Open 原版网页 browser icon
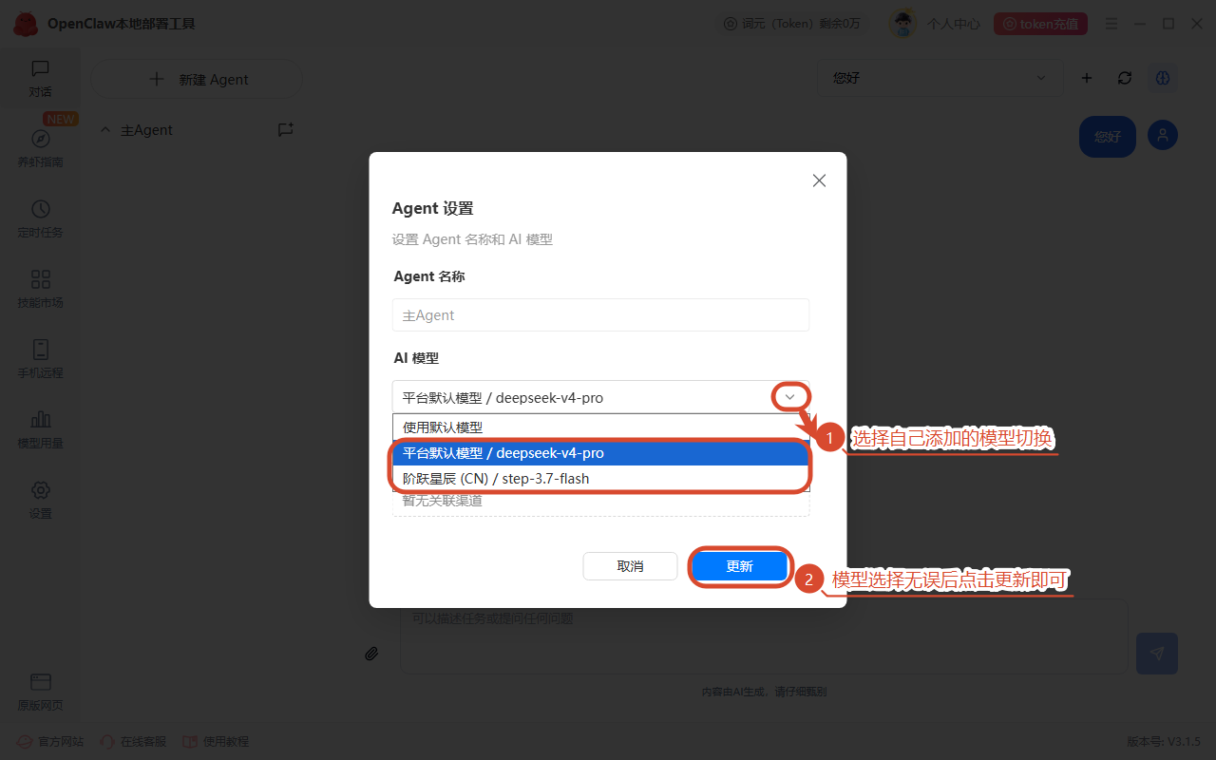 click(x=40, y=682)
